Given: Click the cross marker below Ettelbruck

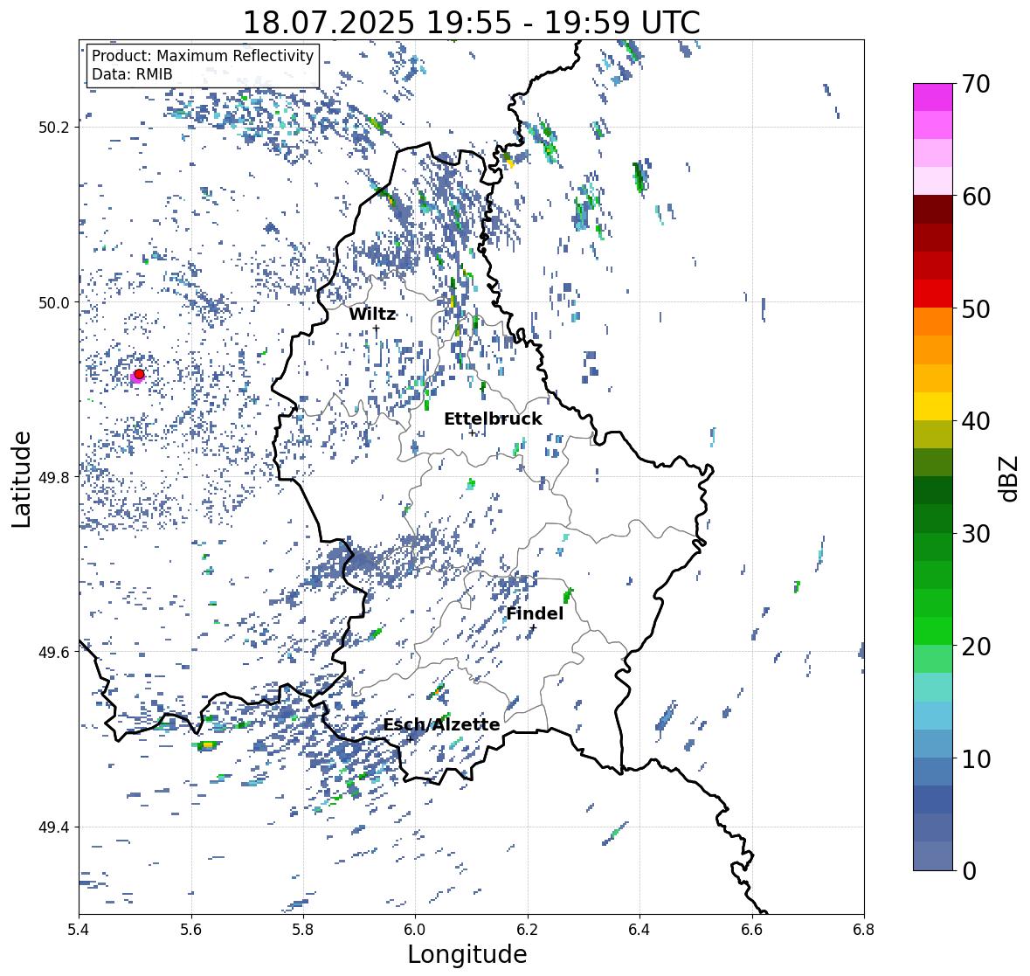Looking at the screenshot, I should tap(472, 433).
